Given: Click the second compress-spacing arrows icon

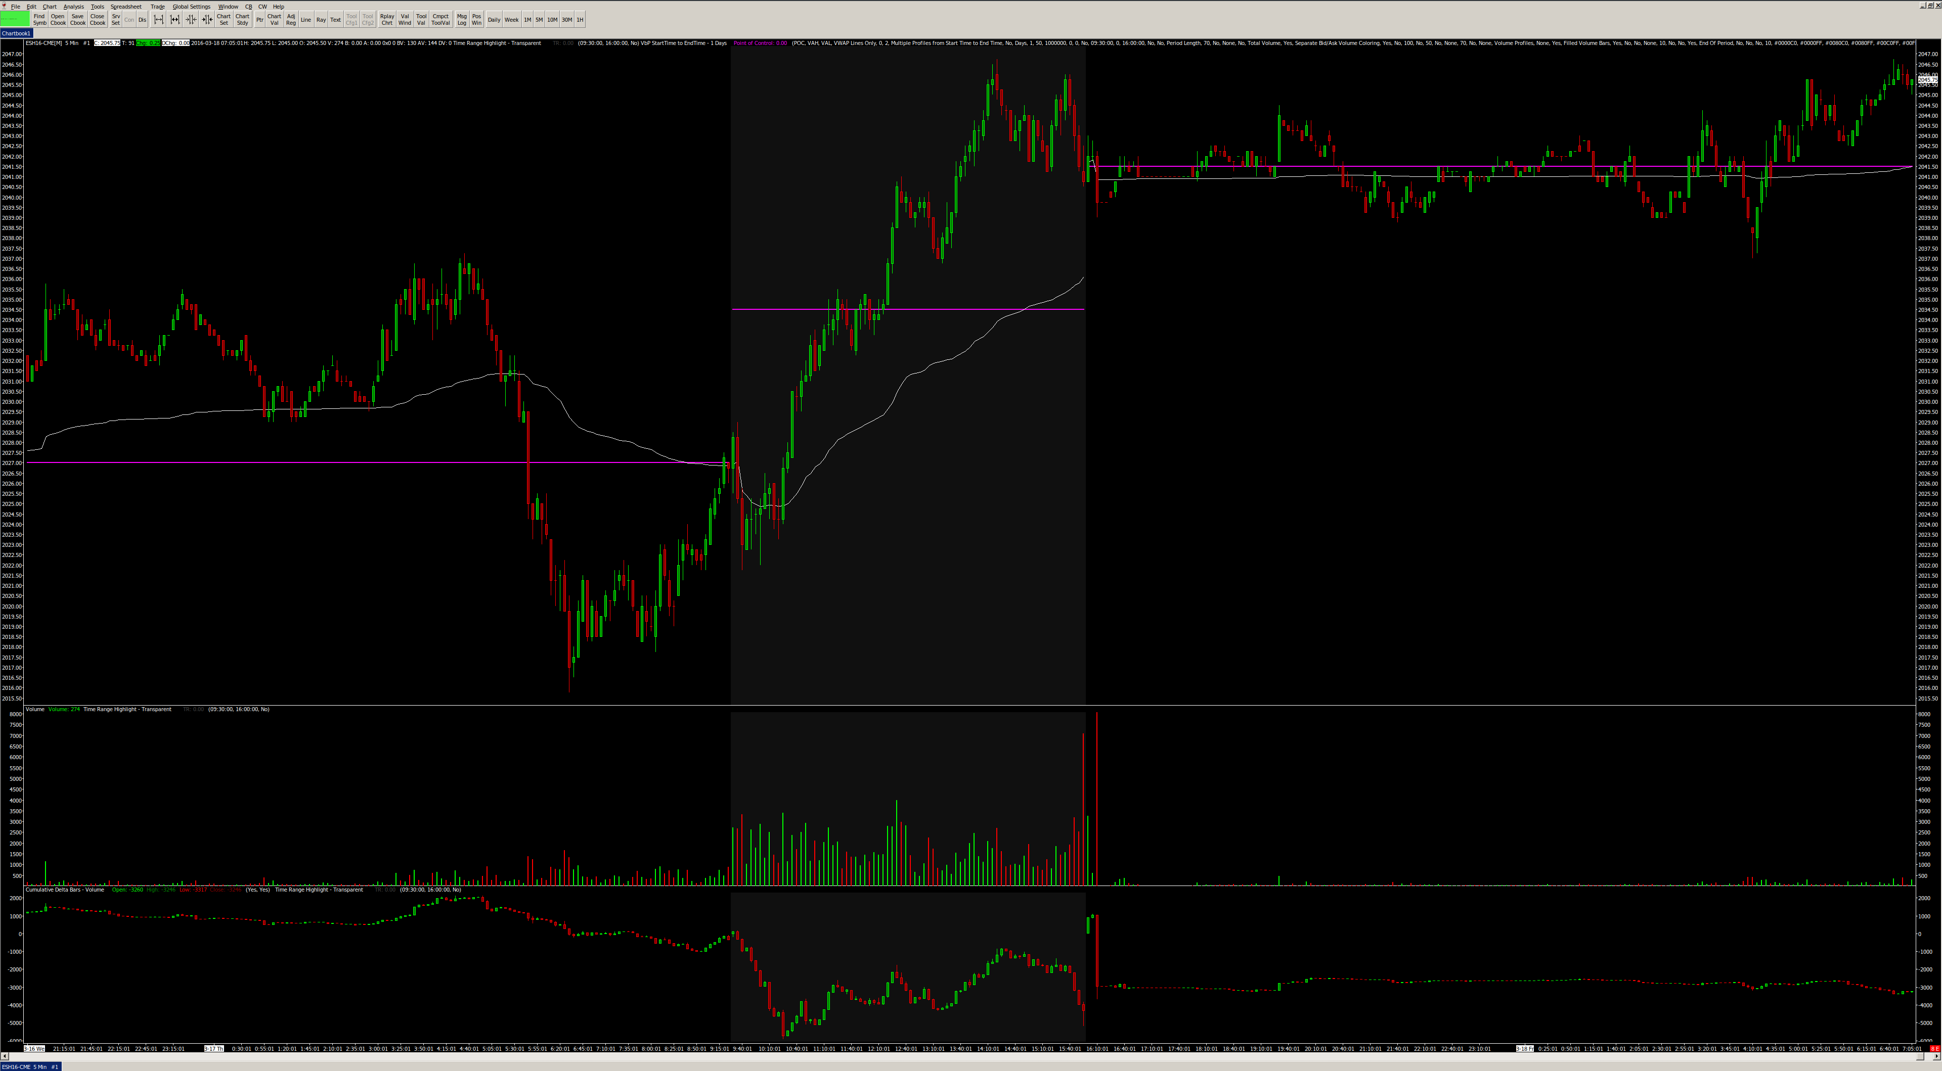Looking at the screenshot, I should point(206,20).
